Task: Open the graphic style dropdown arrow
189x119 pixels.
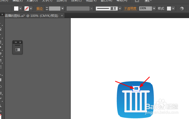Action: pyautogui.click(x=173, y=9)
